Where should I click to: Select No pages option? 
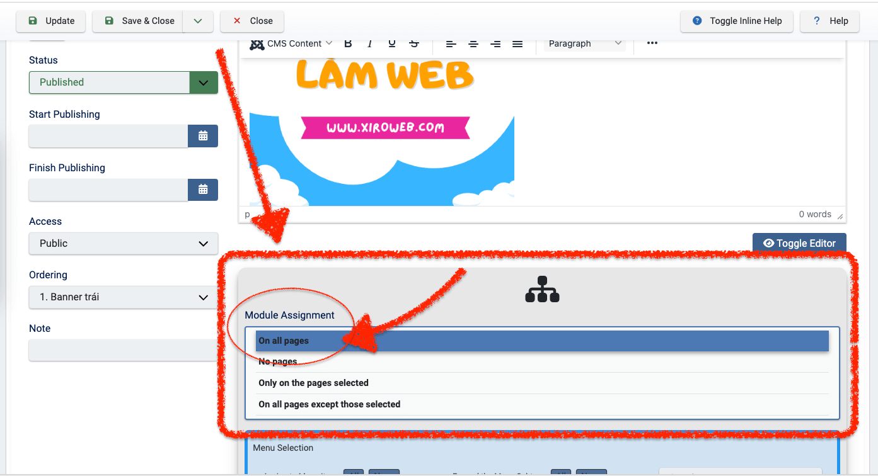click(x=542, y=362)
